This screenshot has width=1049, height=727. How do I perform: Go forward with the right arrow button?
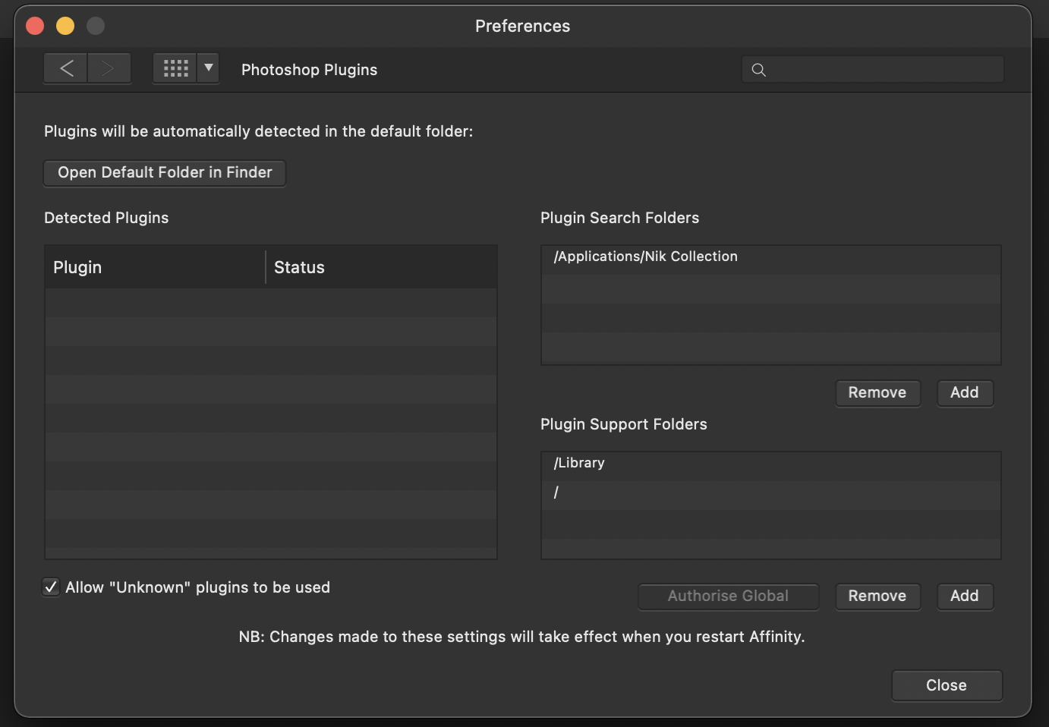coord(109,68)
